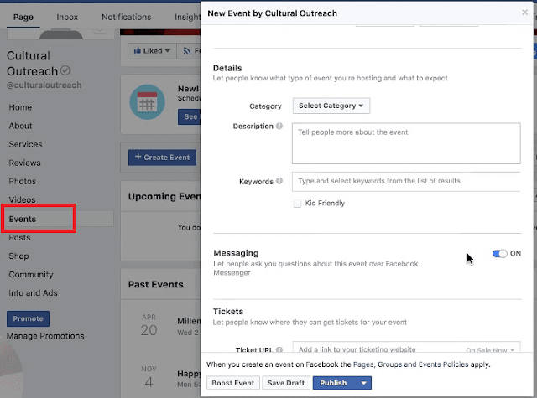
Task: Click into the event Description text box
Action: [x=406, y=143]
